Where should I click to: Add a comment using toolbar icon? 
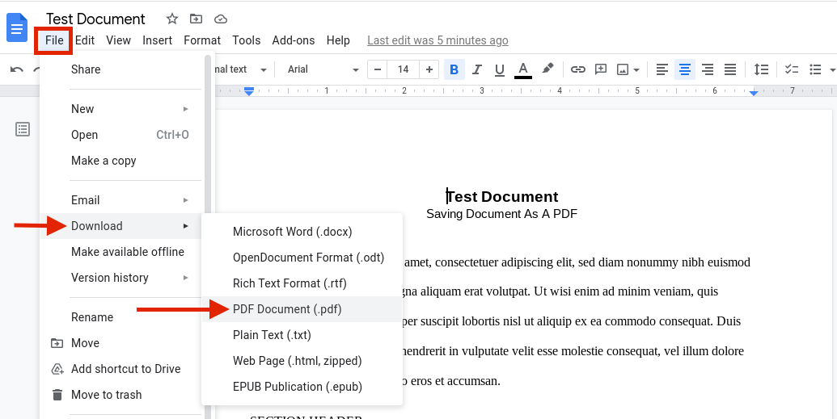coord(601,69)
